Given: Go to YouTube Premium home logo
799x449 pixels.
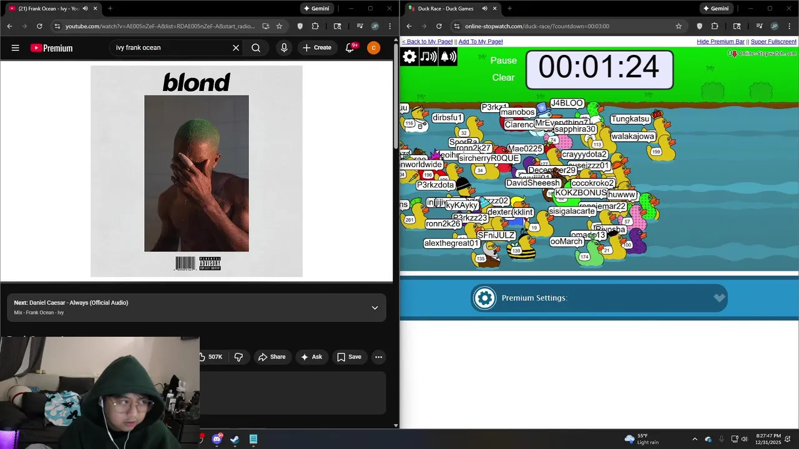Looking at the screenshot, I should pos(51,48).
